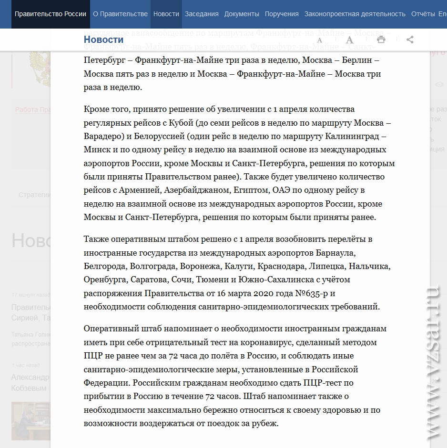
Task: Open background news headline starting with Александр
Action: tap(31, 383)
